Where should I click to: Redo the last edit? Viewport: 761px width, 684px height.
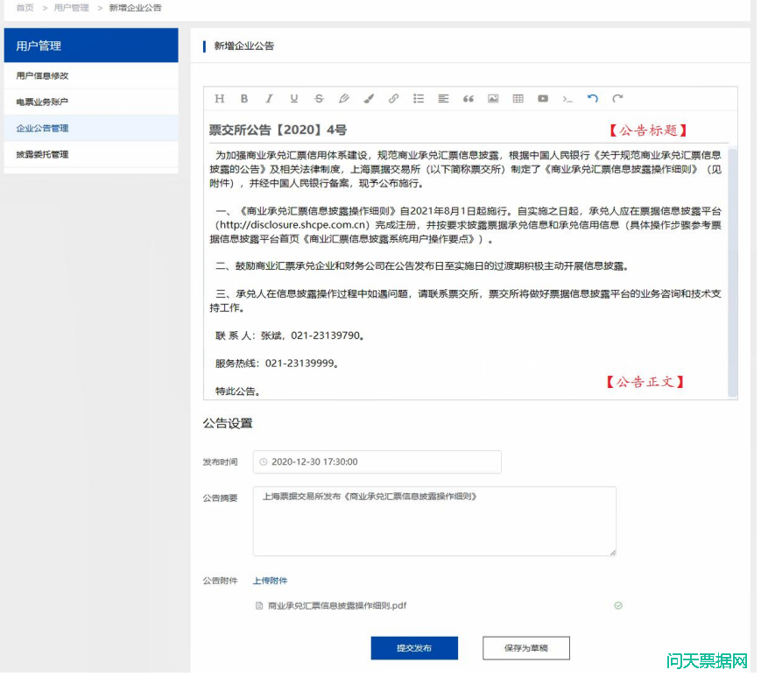pyautogui.click(x=617, y=99)
